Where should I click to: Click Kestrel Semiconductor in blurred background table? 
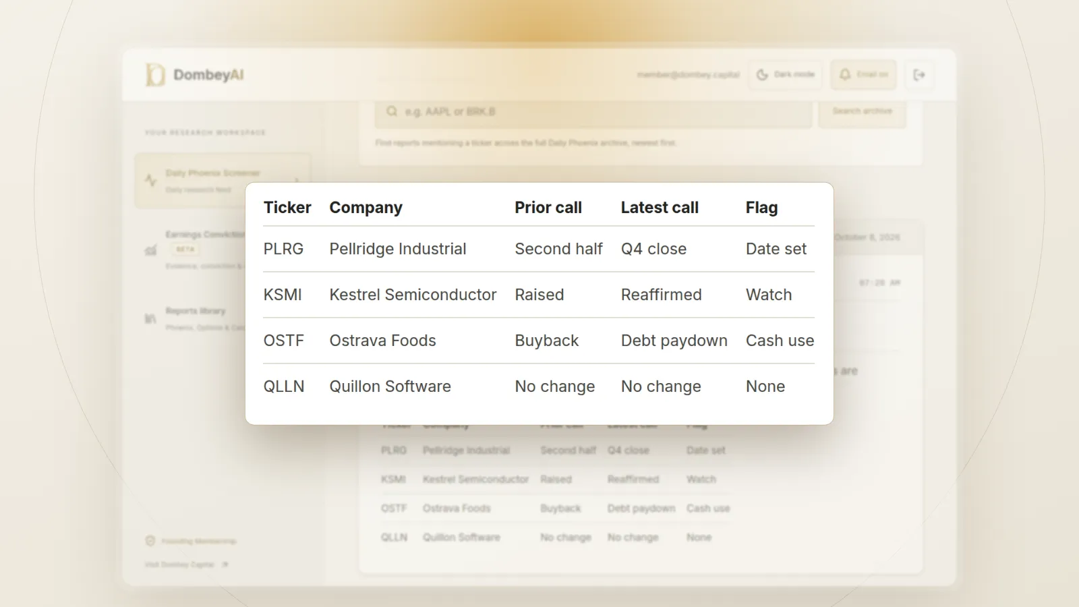[x=475, y=480]
